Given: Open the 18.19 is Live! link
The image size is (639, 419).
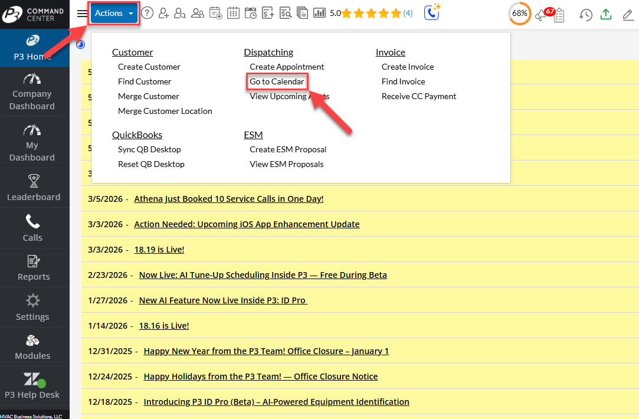Looking at the screenshot, I should (159, 250).
